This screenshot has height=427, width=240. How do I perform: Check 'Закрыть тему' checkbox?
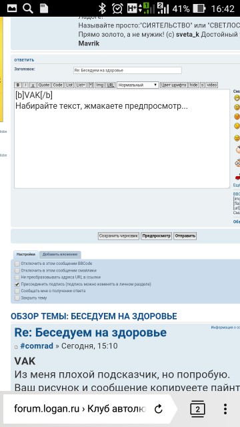[x=17, y=298]
